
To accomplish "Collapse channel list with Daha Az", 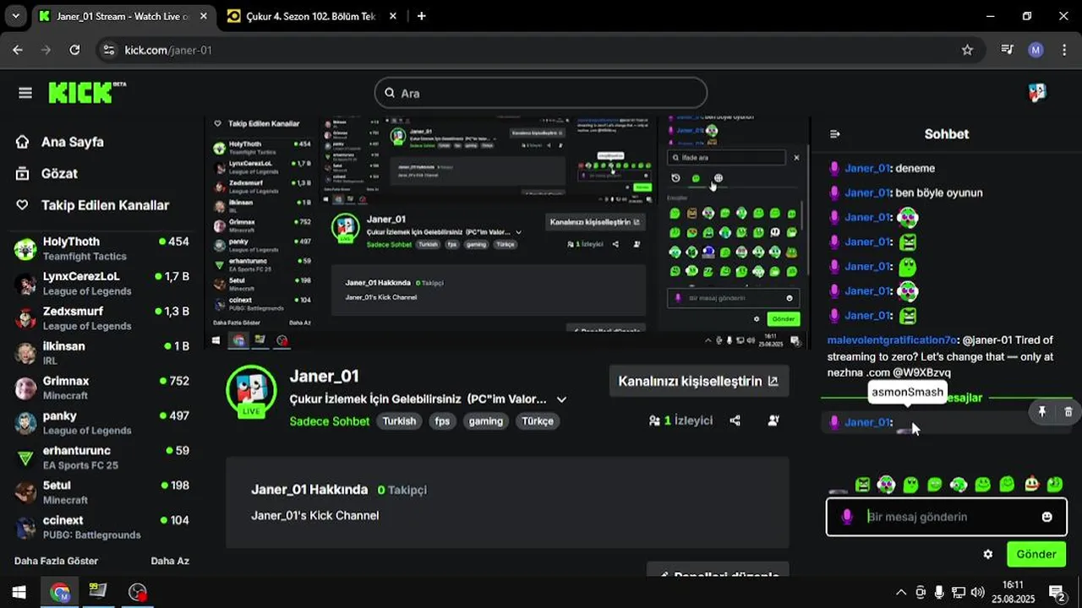I will pos(170,561).
